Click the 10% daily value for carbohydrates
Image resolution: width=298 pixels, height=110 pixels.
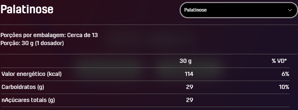284,87
